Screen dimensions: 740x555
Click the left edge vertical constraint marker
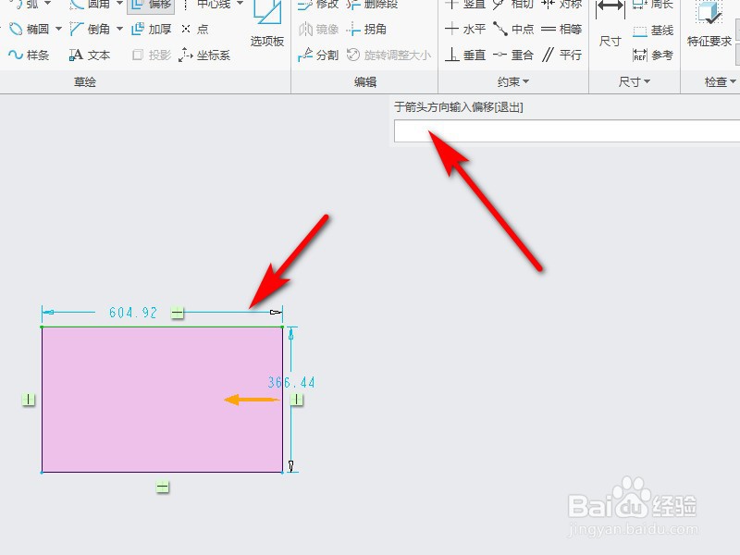click(29, 400)
